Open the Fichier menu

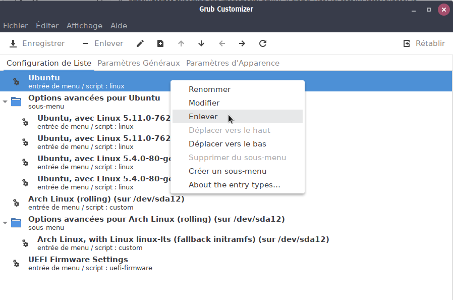coord(15,25)
